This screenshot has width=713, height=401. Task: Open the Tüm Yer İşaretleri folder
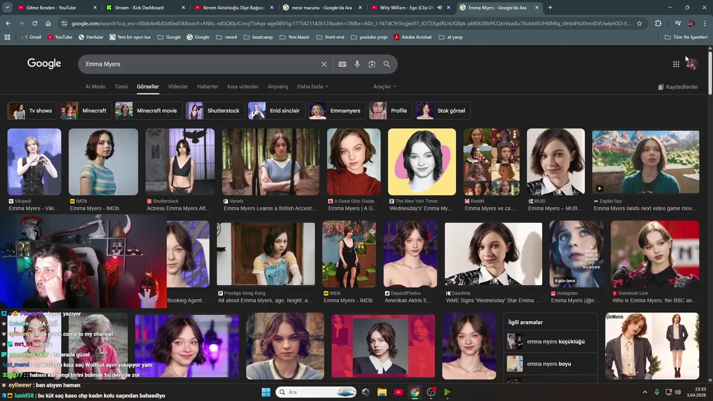click(686, 37)
